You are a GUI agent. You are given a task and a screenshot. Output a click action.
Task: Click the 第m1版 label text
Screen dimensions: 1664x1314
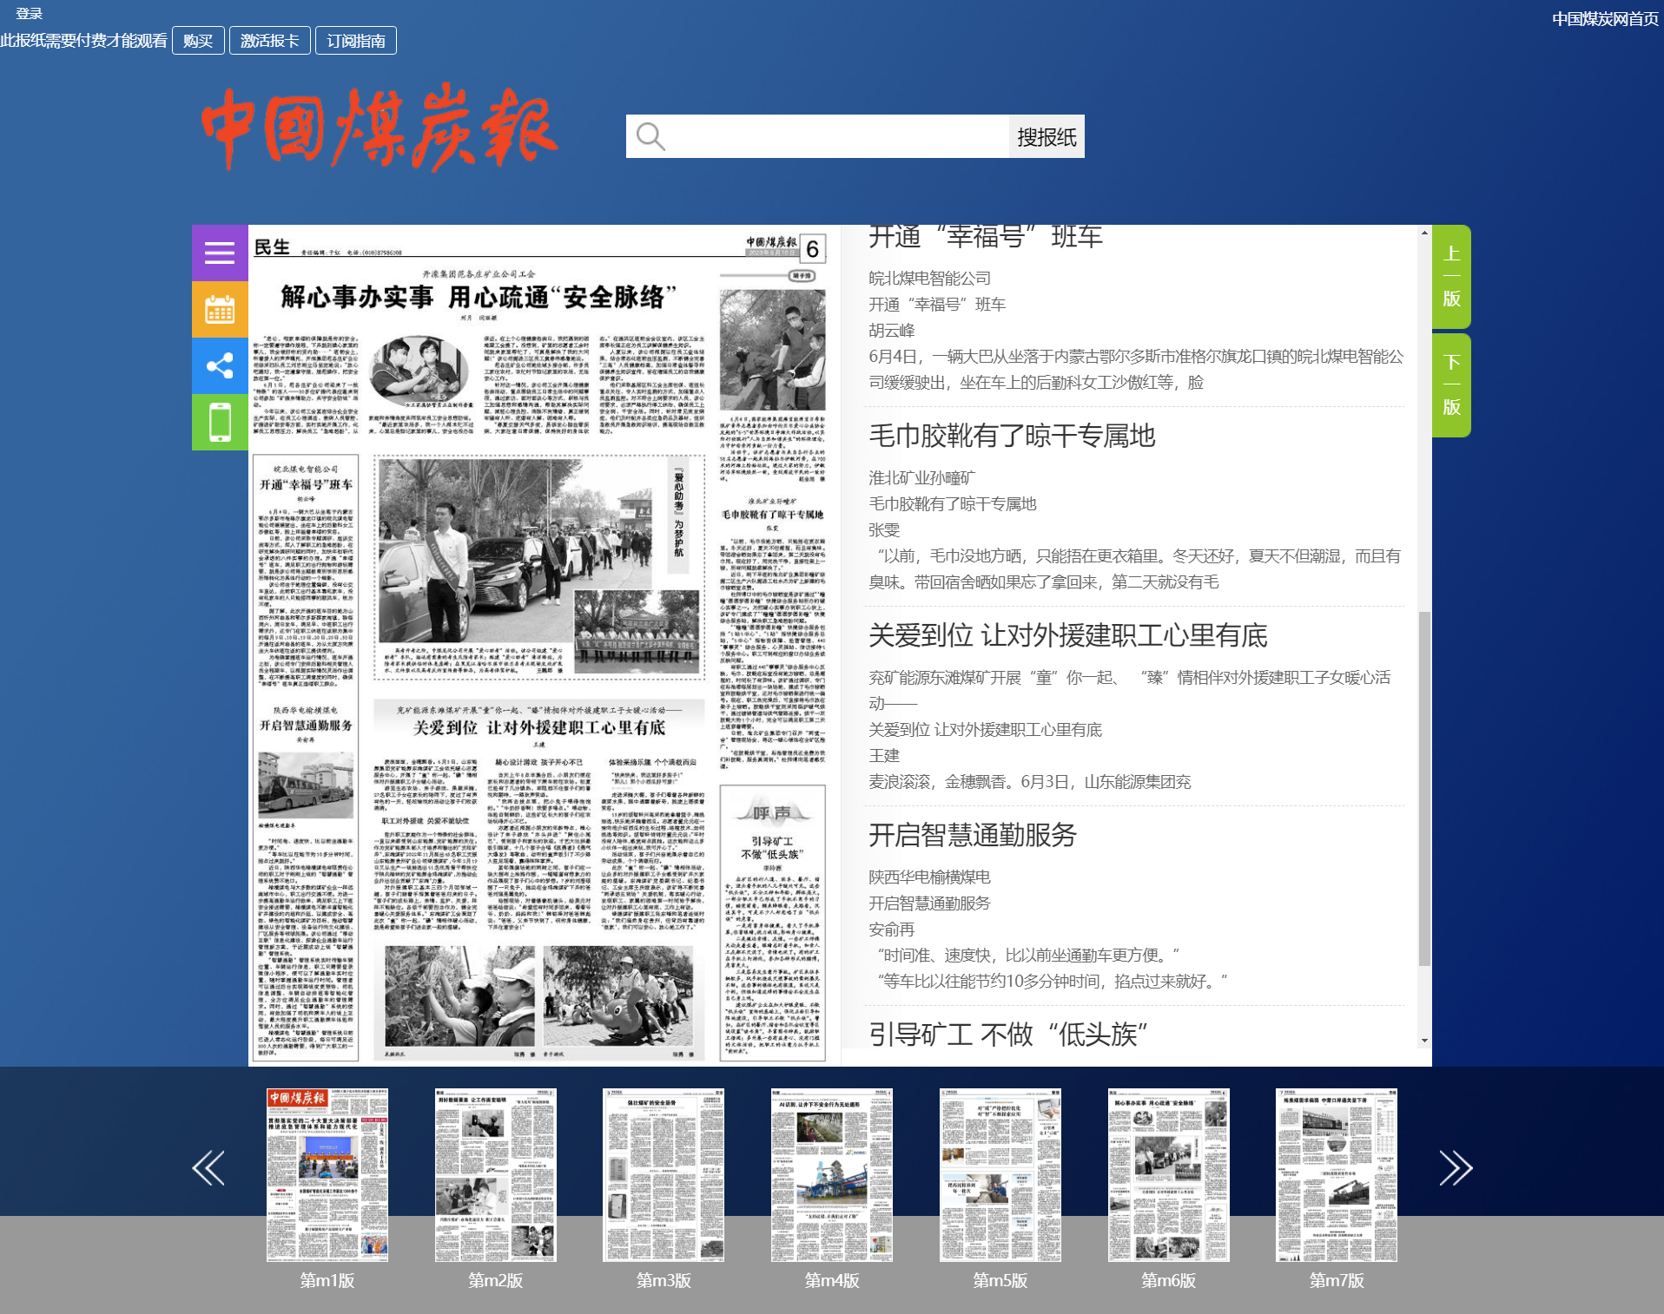tap(327, 1281)
